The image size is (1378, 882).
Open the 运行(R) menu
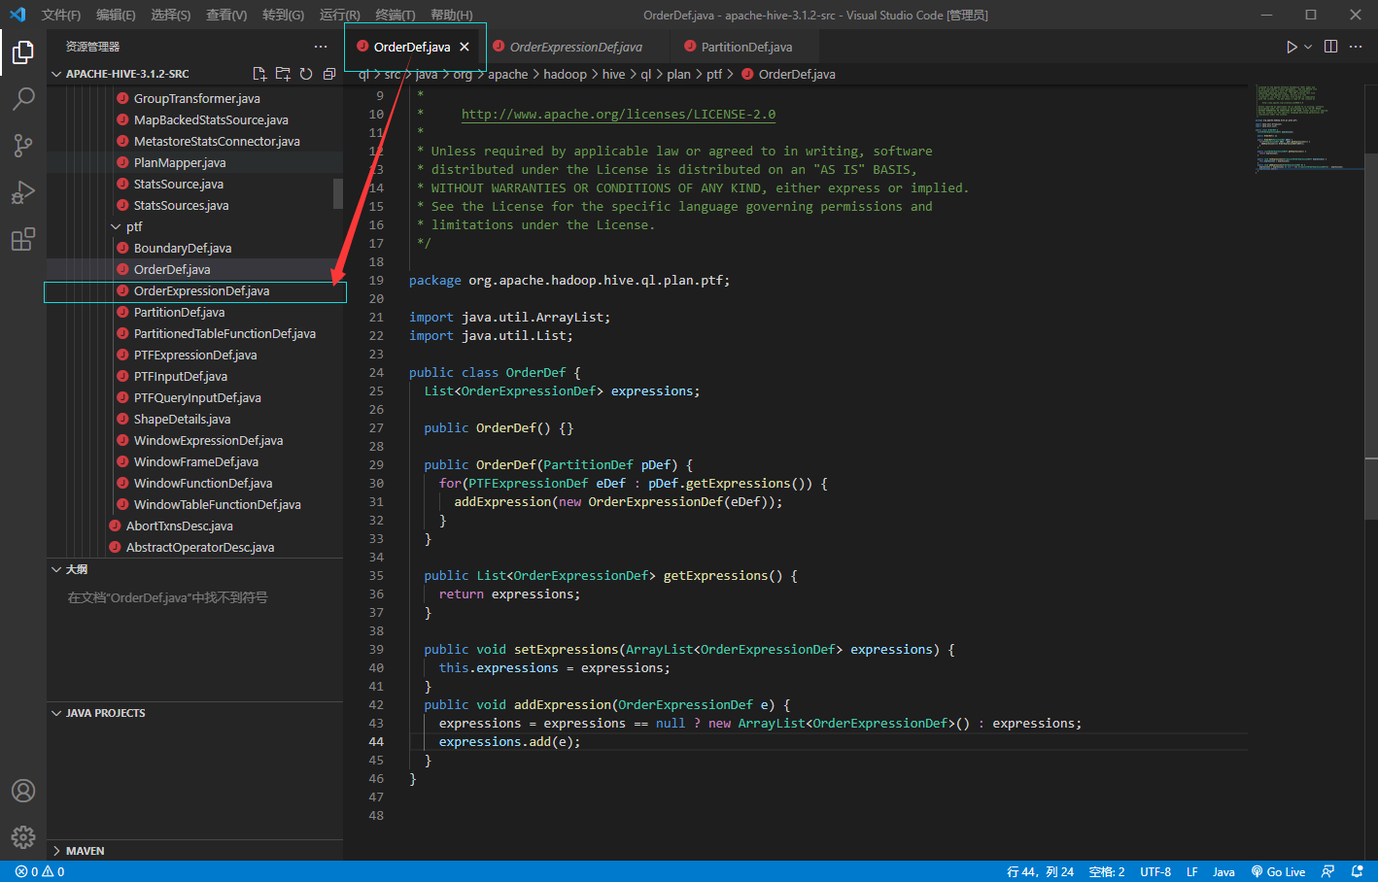339,15
